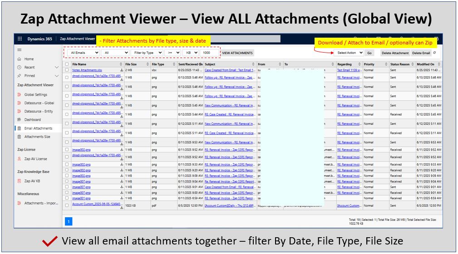This screenshot has width=458, height=254.
Task: Click download icon on the 9:33 AM image002.png row
Action: [122, 165]
